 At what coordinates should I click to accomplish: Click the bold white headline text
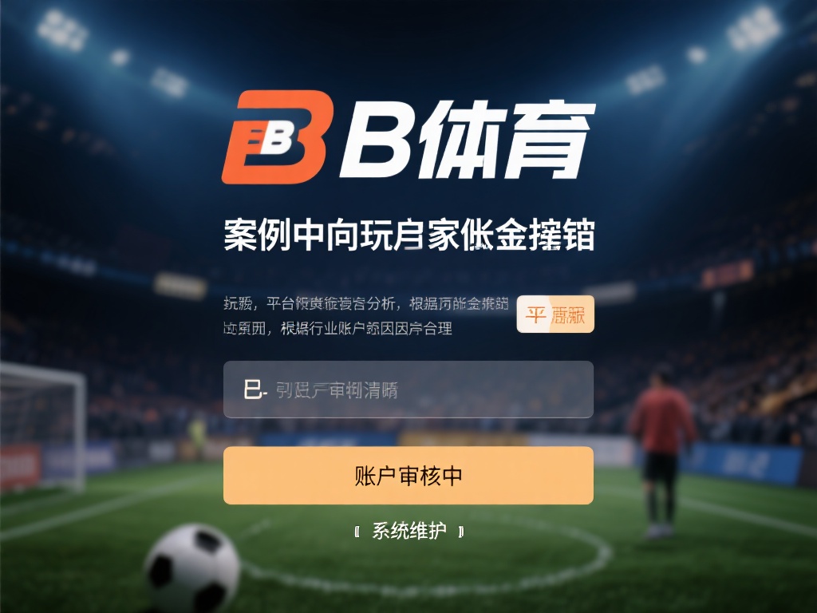[x=409, y=235]
